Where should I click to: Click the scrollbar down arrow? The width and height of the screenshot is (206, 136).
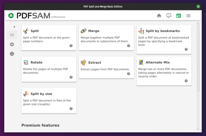coord(198,129)
